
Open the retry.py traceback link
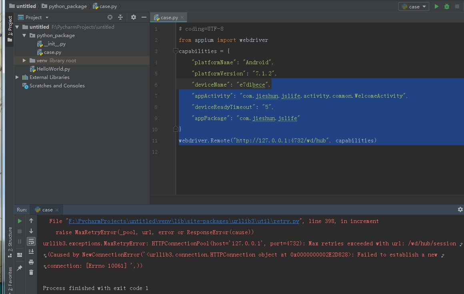pos(184,221)
